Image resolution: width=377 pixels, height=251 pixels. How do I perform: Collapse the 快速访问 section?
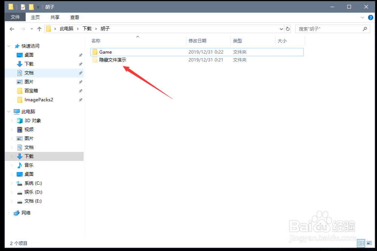(x=8, y=46)
